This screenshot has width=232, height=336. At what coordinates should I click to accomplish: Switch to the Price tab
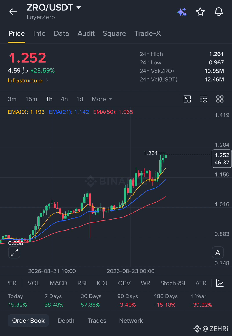17,33
